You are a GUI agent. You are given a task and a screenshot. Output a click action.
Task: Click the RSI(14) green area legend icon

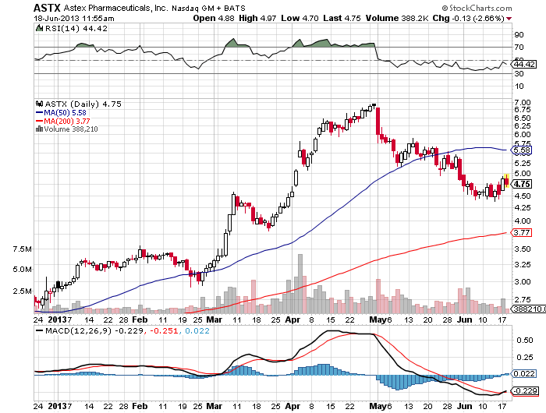pos(39,28)
